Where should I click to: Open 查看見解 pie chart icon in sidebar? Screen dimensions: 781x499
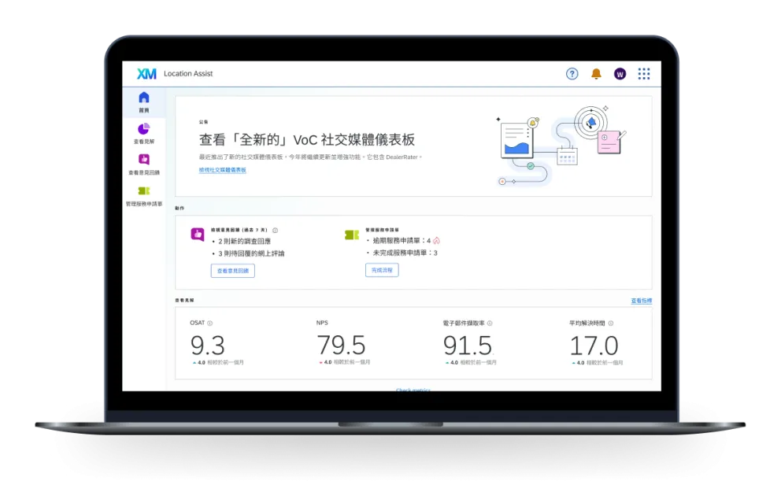click(143, 128)
